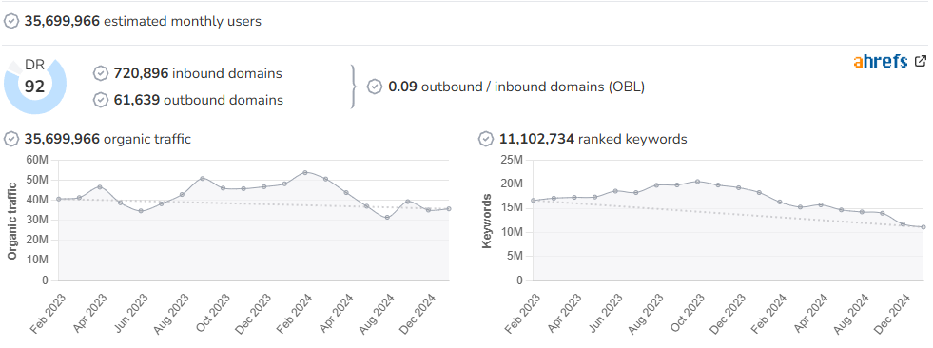Click the 0.09 outbound / inbound domains text
This screenshot has height=348, width=933.
[516, 87]
